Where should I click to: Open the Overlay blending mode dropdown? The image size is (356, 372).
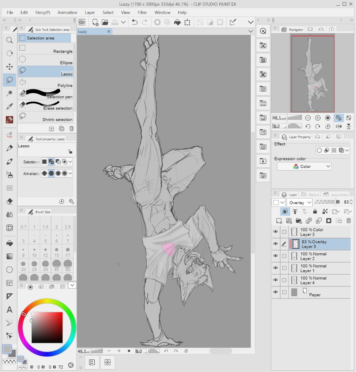click(x=299, y=203)
